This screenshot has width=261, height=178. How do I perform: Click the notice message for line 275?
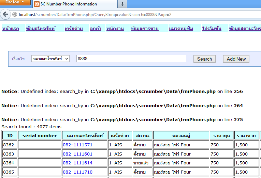pos(122,120)
